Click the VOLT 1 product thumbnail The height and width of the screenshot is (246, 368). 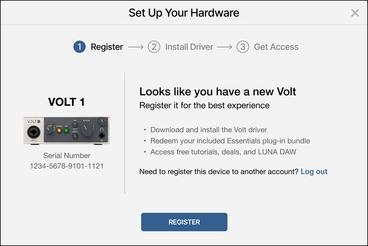point(66,130)
